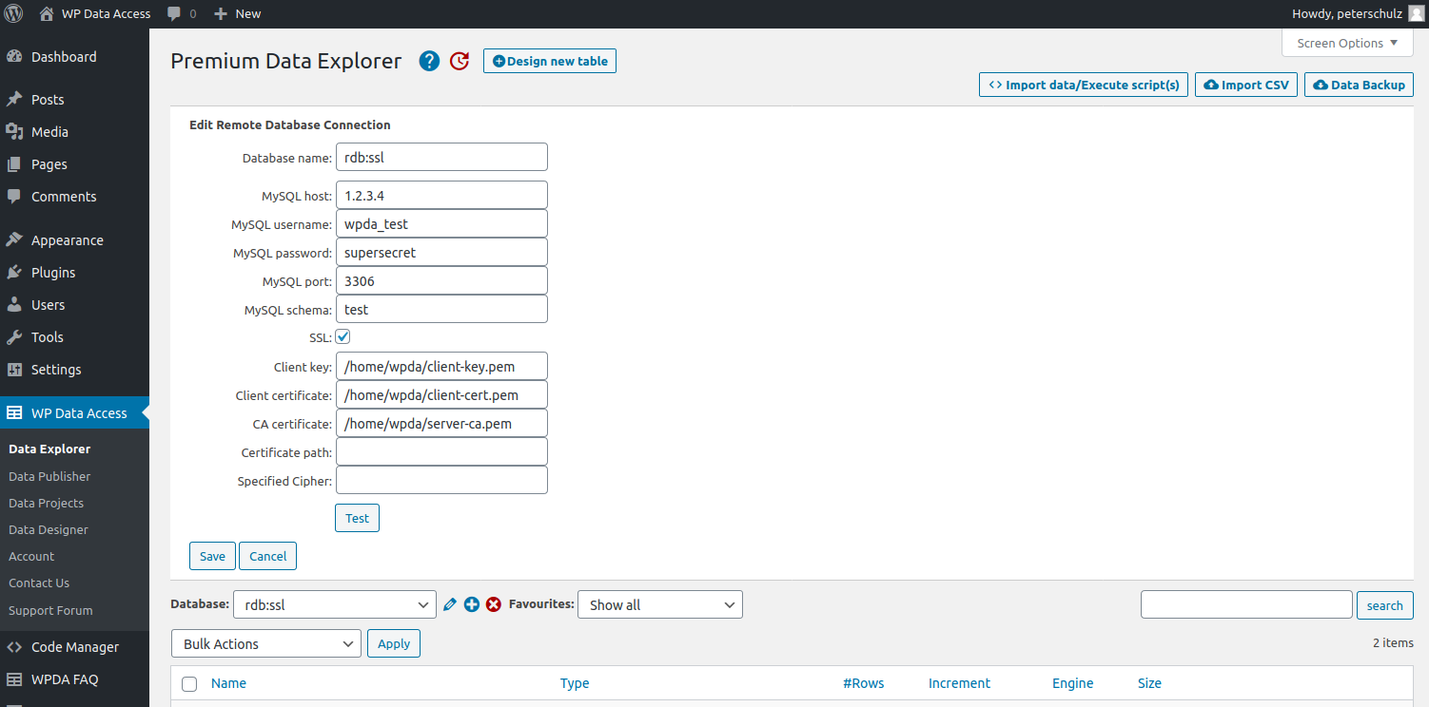
Task: Click the WPDA FAQ table icon
Action: [x=14, y=679]
